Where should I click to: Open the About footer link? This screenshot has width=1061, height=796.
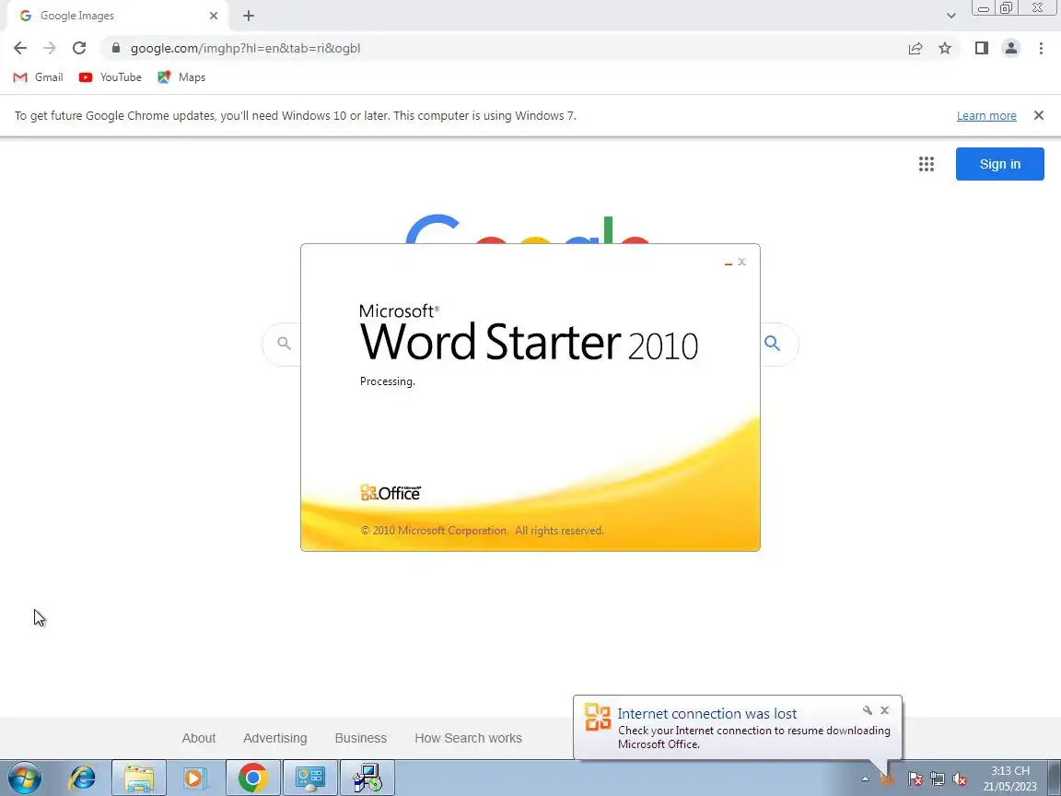198,738
